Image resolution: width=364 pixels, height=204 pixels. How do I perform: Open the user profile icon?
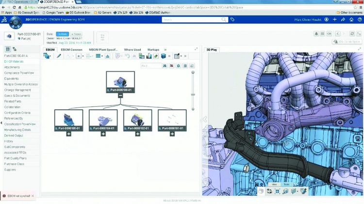pos(327,19)
